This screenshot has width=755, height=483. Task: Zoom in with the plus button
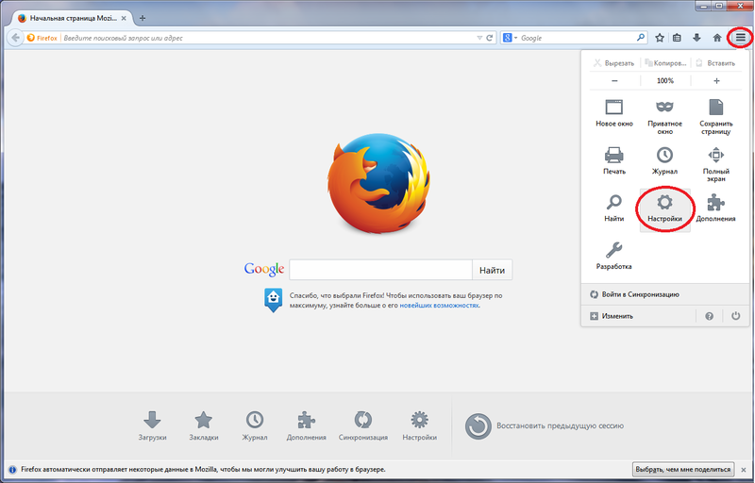716,81
